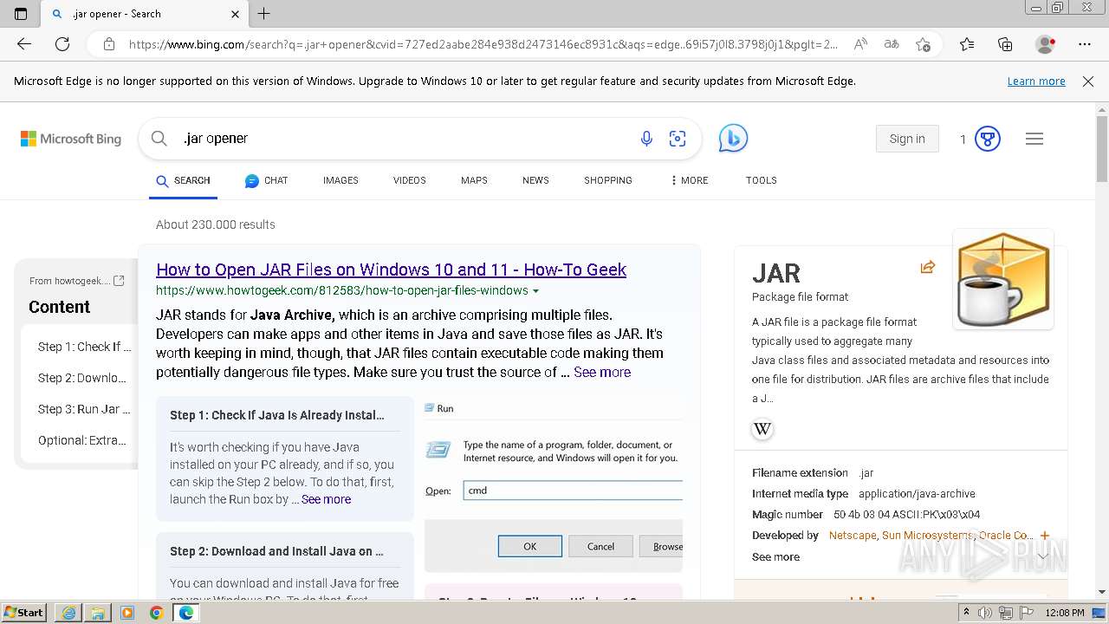Open File Explorer from taskbar
The width and height of the screenshot is (1109, 624).
98,613
